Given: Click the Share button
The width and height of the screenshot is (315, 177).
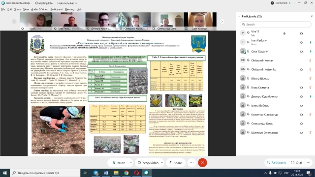Looking at the screenshot, I should click(x=175, y=163).
